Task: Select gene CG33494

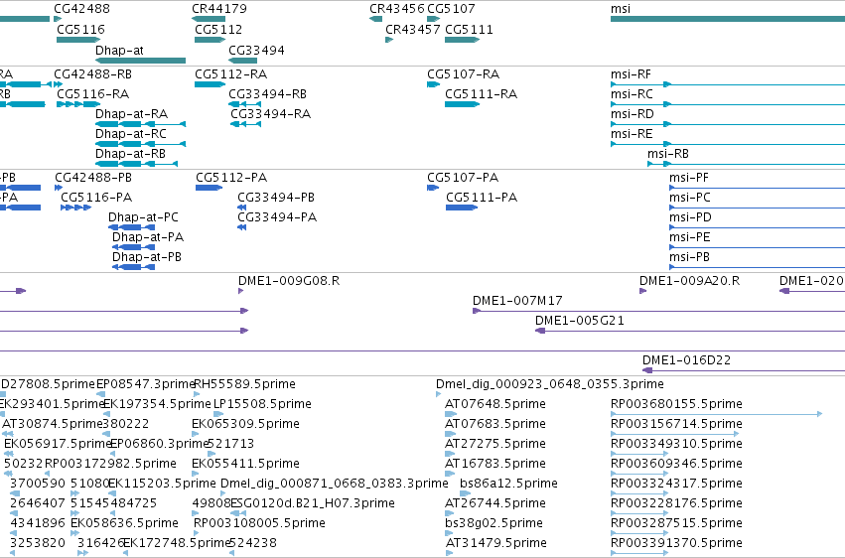Action: pos(242,61)
